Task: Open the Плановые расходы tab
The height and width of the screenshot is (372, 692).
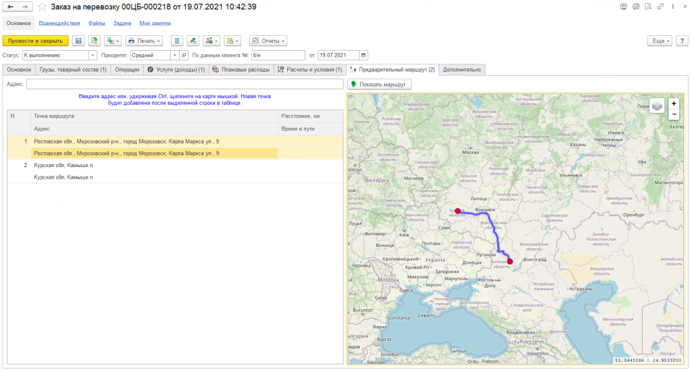Action: pyautogui.click(x=240, y=70)
